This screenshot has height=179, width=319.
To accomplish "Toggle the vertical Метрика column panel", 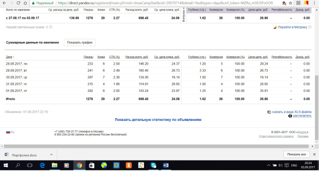I will coord(183,15).
